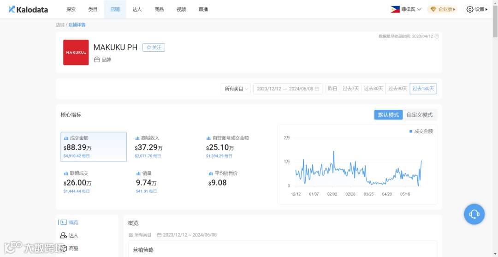Click the 达人 person sidebar icon
Viewport: 498px width, 257px height.
(64, 235)
